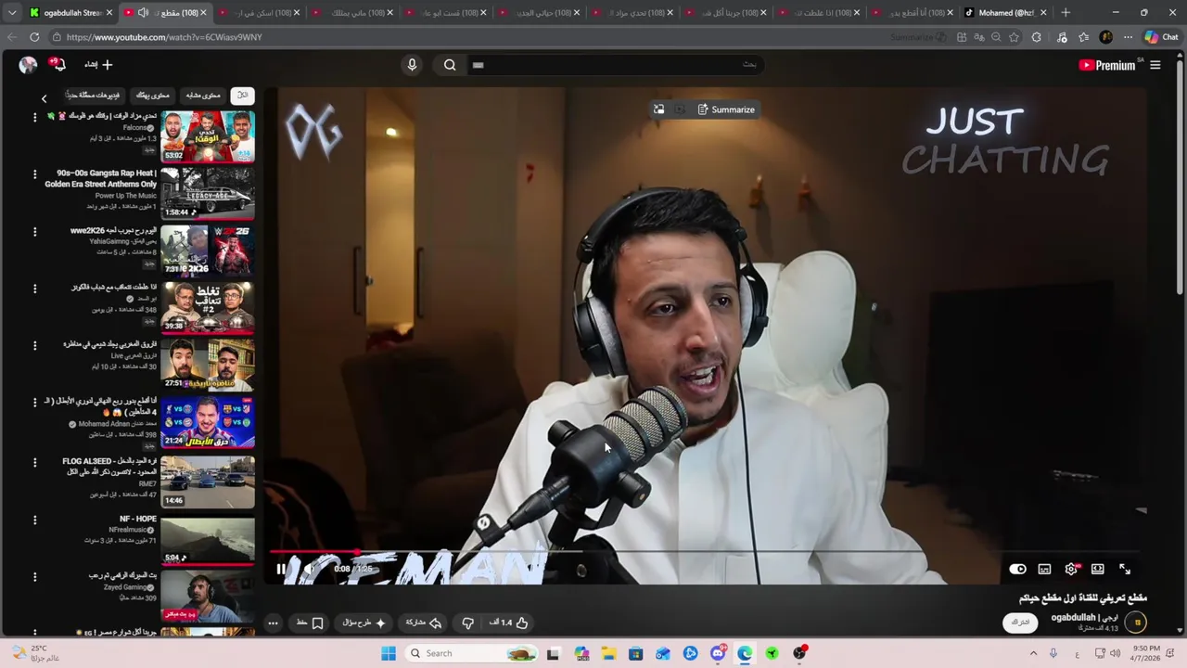Screen dimensions: 1187x668
Task: Open options for the 27:51 Live video row
Action: coord(35,345)
